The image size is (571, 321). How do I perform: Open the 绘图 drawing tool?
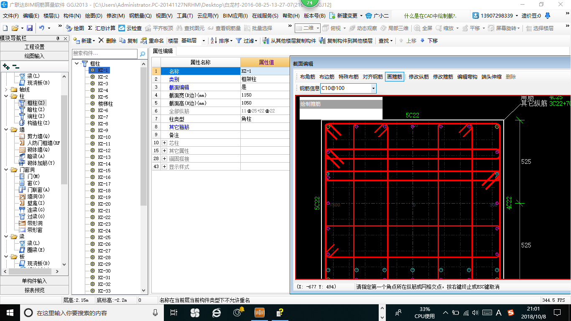point(75,28)
